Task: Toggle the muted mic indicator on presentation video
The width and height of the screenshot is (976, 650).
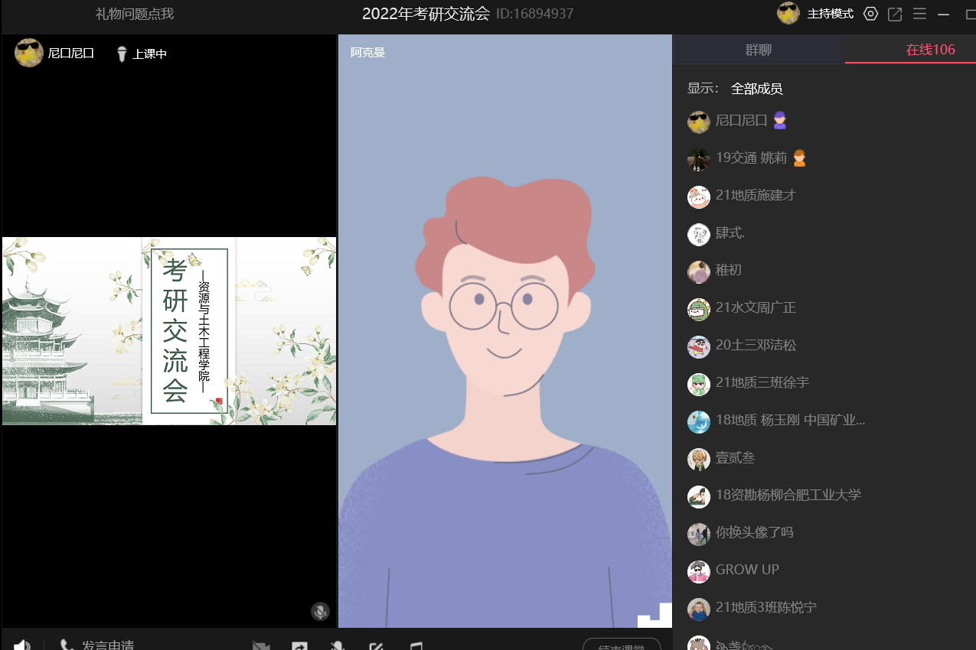Action: tap(320, 611)
